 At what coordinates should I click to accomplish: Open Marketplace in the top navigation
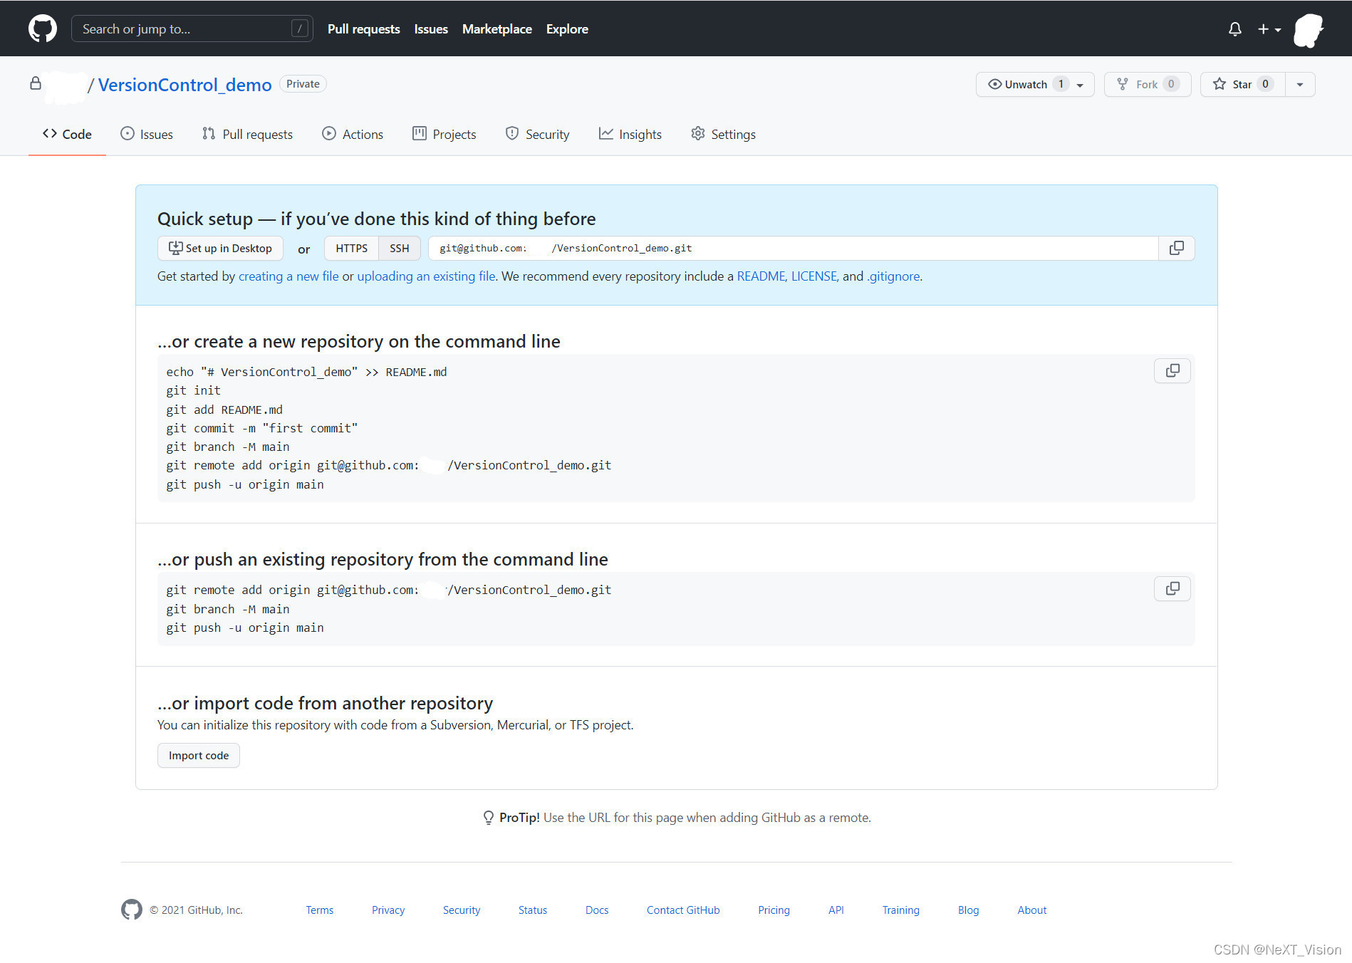[497, 29]
